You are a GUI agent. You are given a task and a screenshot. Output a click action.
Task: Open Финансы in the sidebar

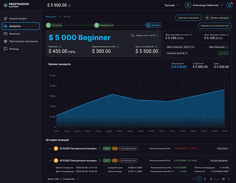[21, 34]
